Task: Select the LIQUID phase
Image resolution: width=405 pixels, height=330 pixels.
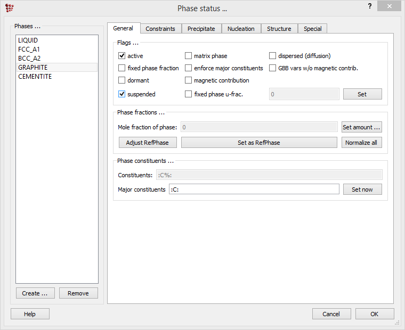Action: pos(28,40)
